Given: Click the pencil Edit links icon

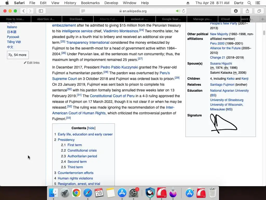Looking at the screenshot, I should tap(25, 63).
